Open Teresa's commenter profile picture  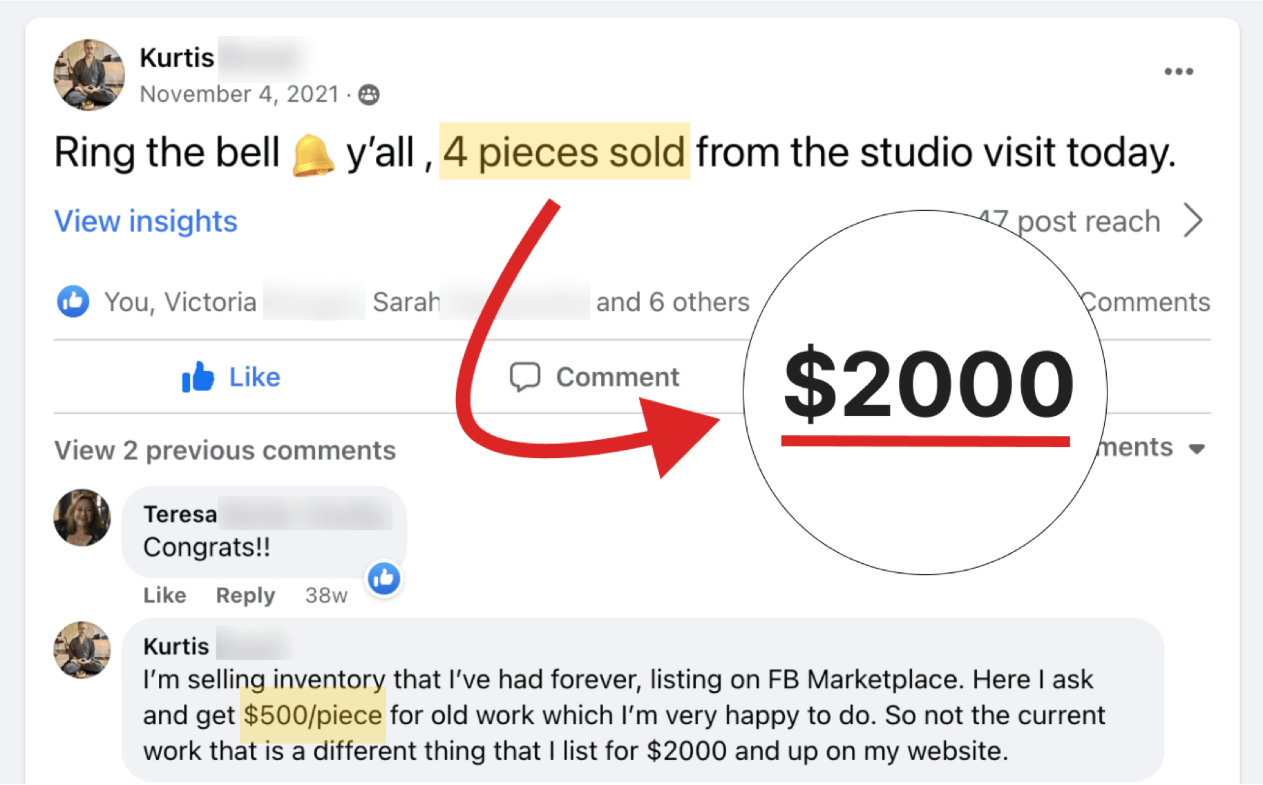(82, 518)
